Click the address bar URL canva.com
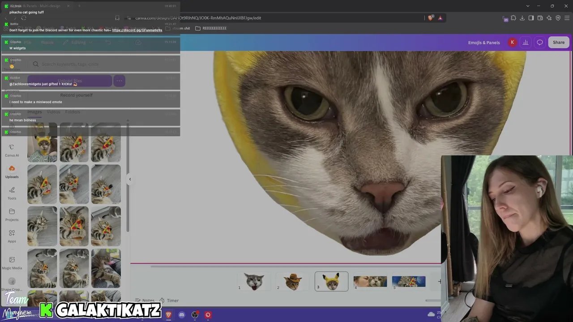 pos(198,18)
